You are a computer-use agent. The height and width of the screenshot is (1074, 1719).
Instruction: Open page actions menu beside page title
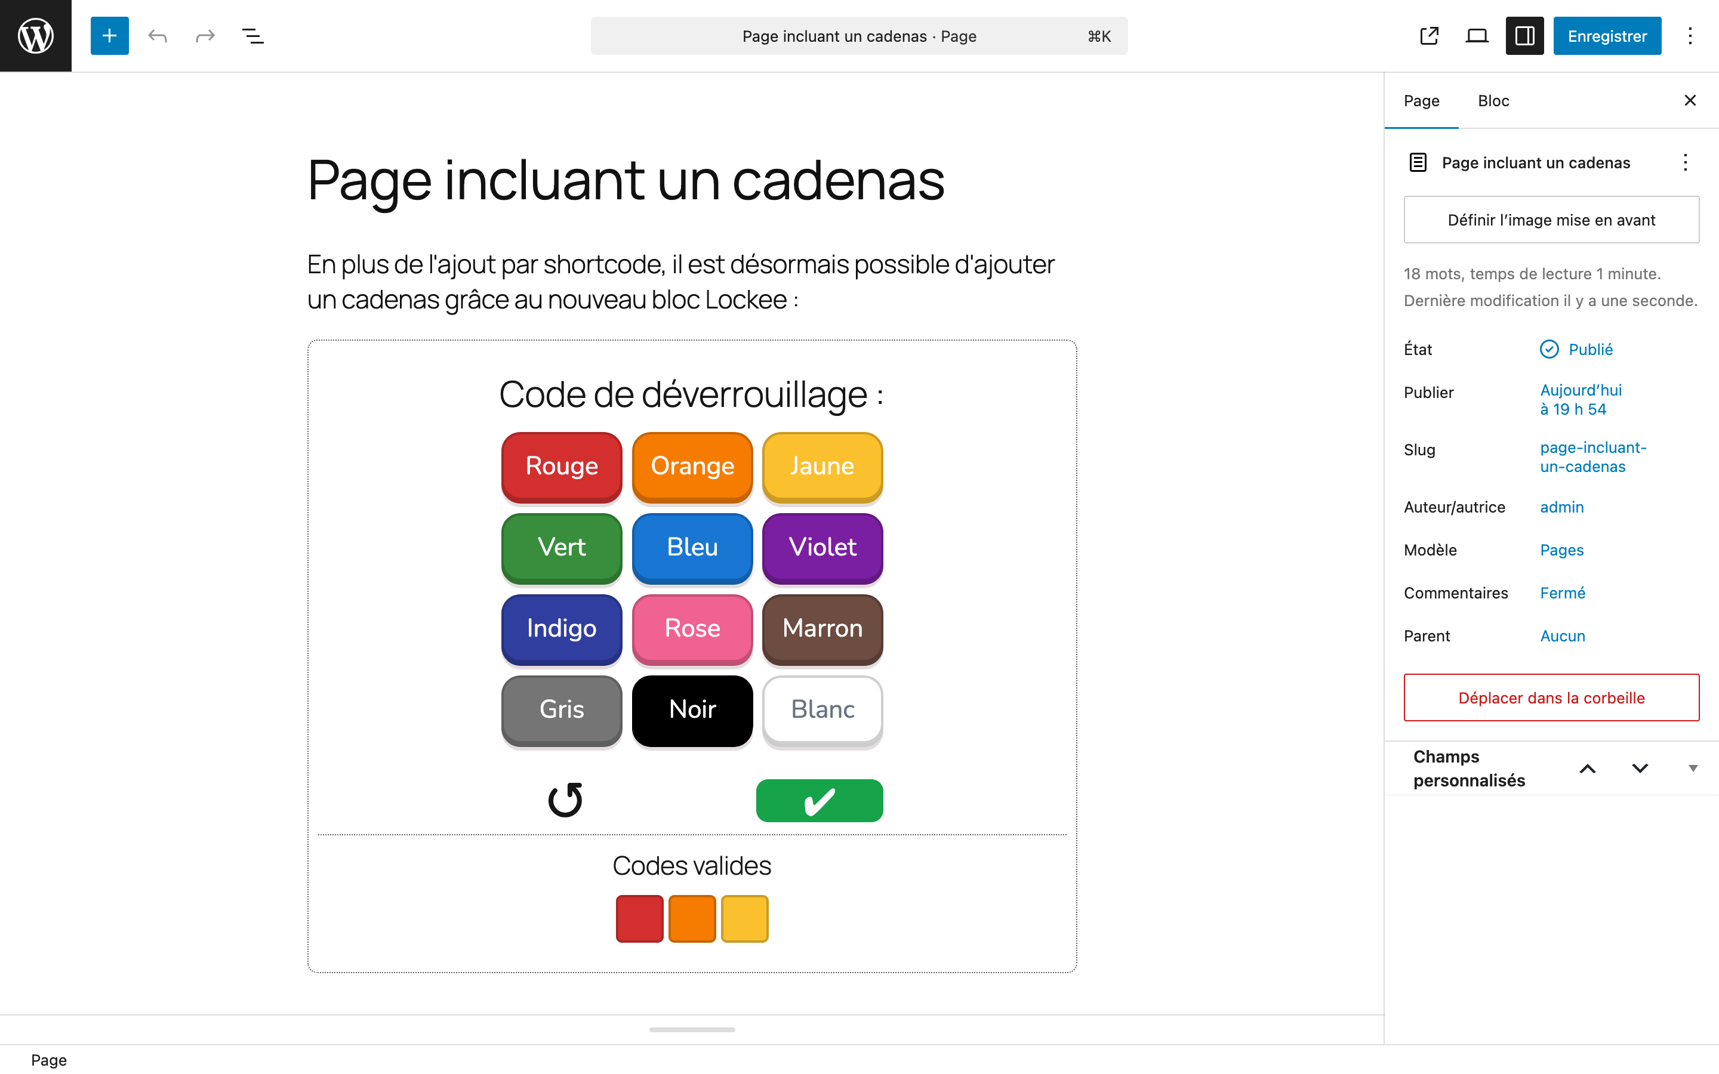click(1685, 163)
